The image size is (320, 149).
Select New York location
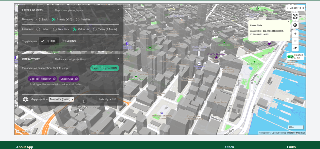tap(54, 29)
